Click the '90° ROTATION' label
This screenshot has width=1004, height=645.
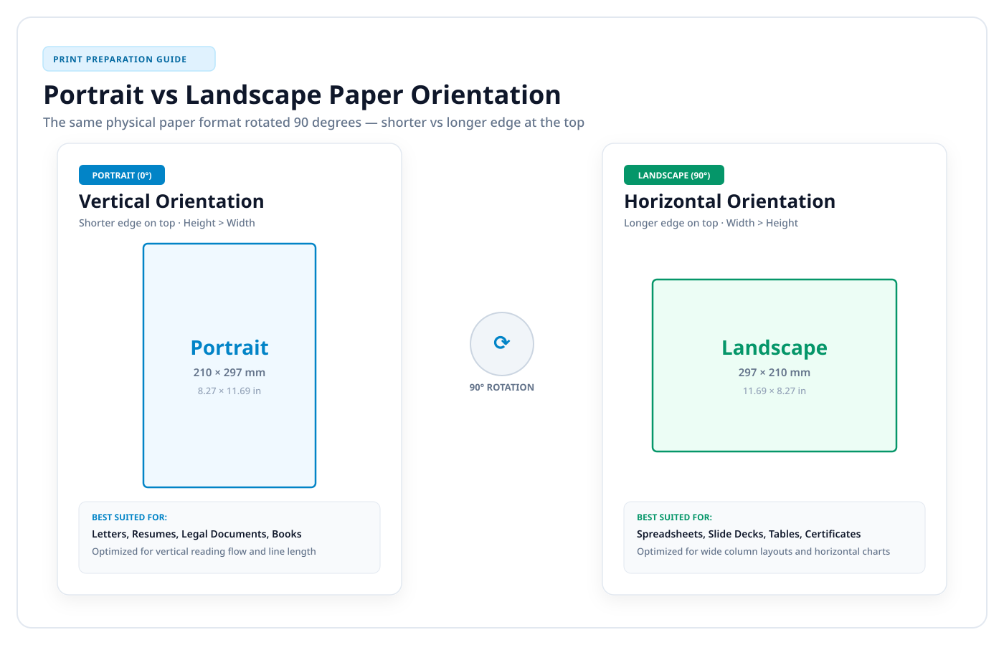pos(502,388)
